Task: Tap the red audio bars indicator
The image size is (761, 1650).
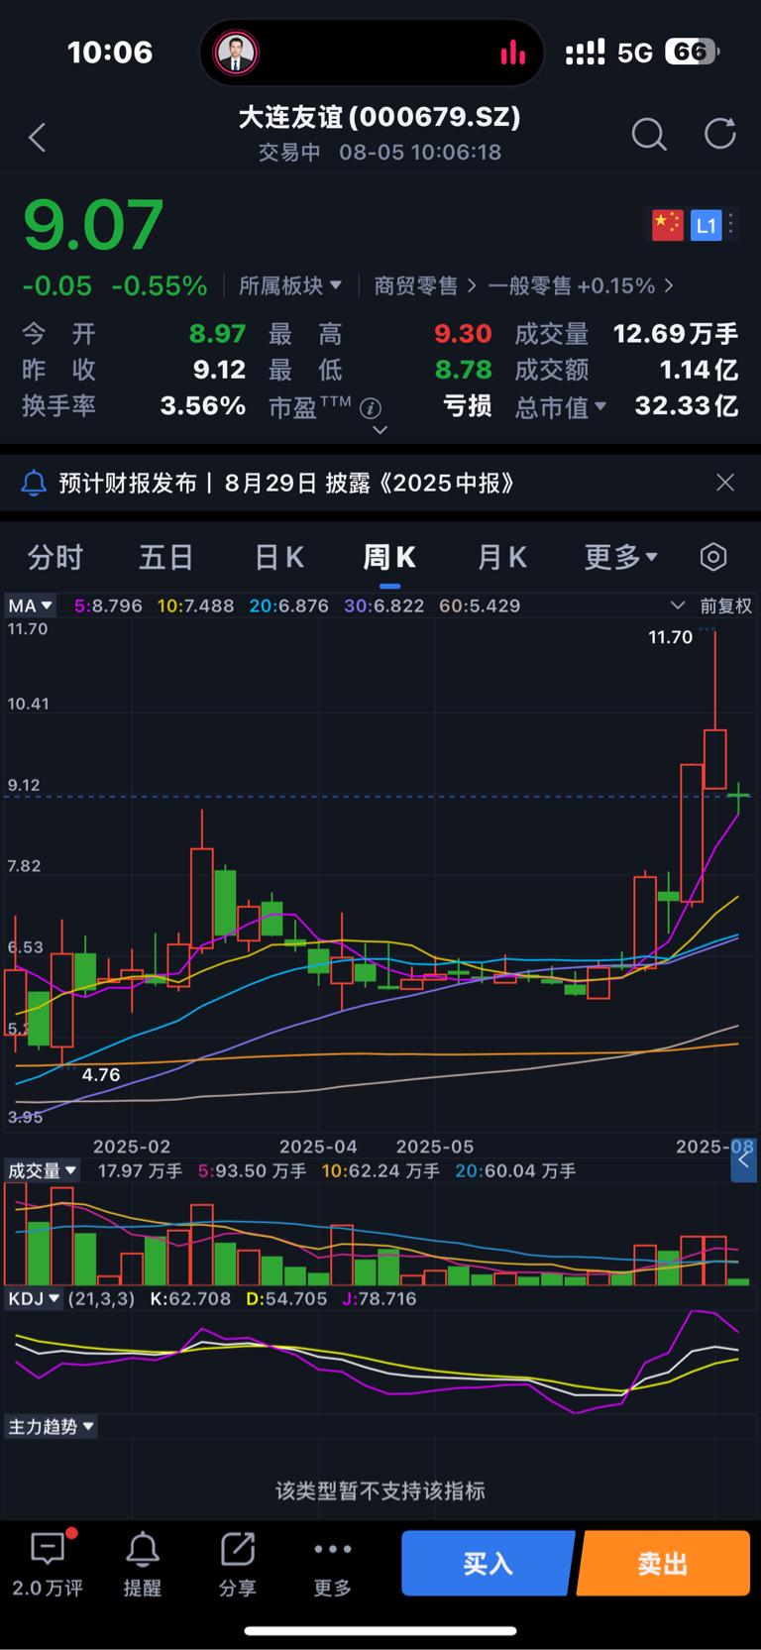Action: pyautogui.click(x=512, y=53)
